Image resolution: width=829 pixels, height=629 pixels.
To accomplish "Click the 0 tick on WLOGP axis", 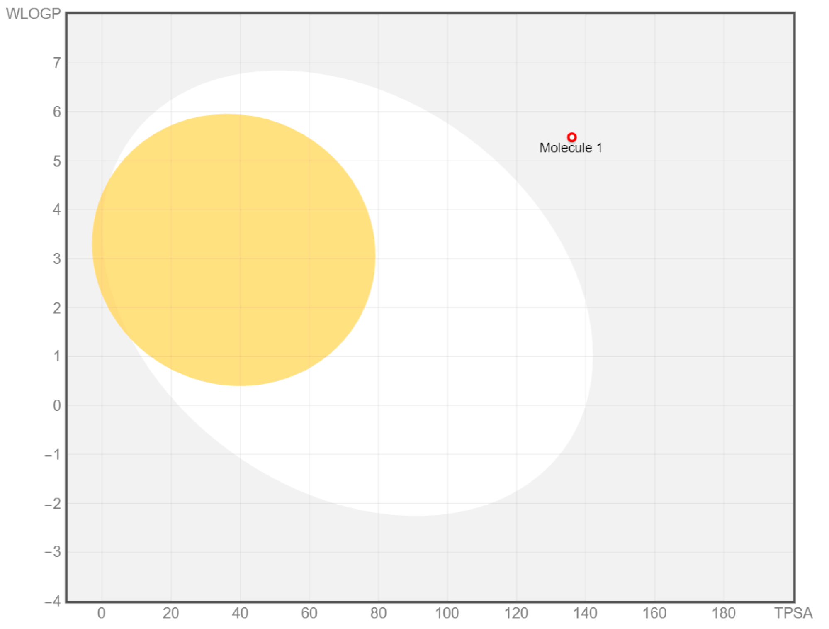I will tap(57, 405).
